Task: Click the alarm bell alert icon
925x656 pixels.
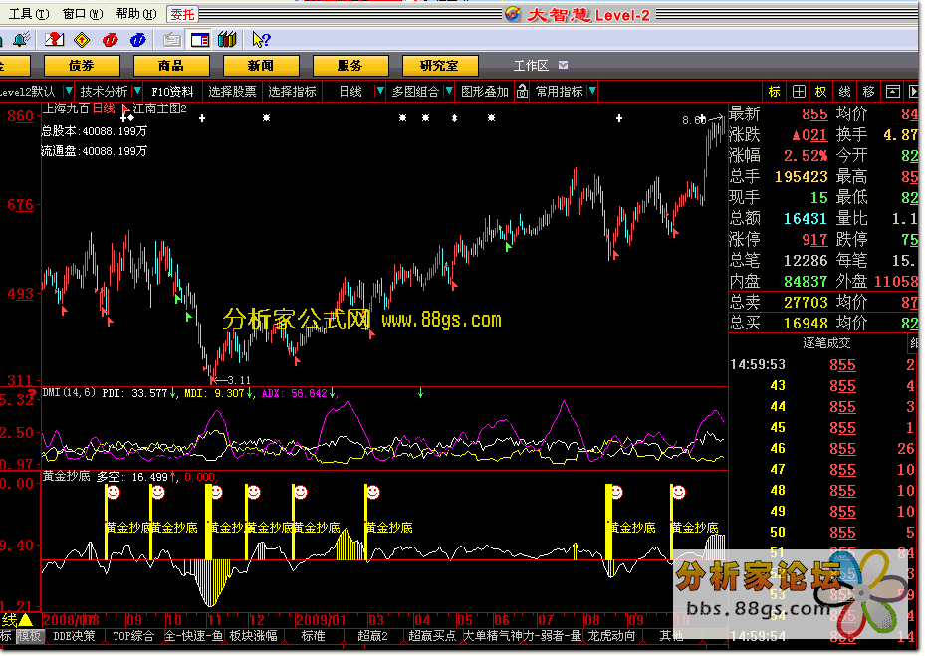Action: tap(22, 40)
